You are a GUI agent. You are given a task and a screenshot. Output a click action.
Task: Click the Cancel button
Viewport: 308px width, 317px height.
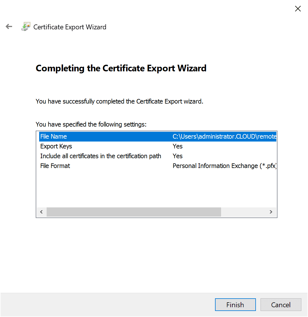pos(281,304)
